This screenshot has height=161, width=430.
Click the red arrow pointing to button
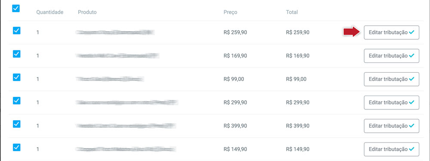352,32
